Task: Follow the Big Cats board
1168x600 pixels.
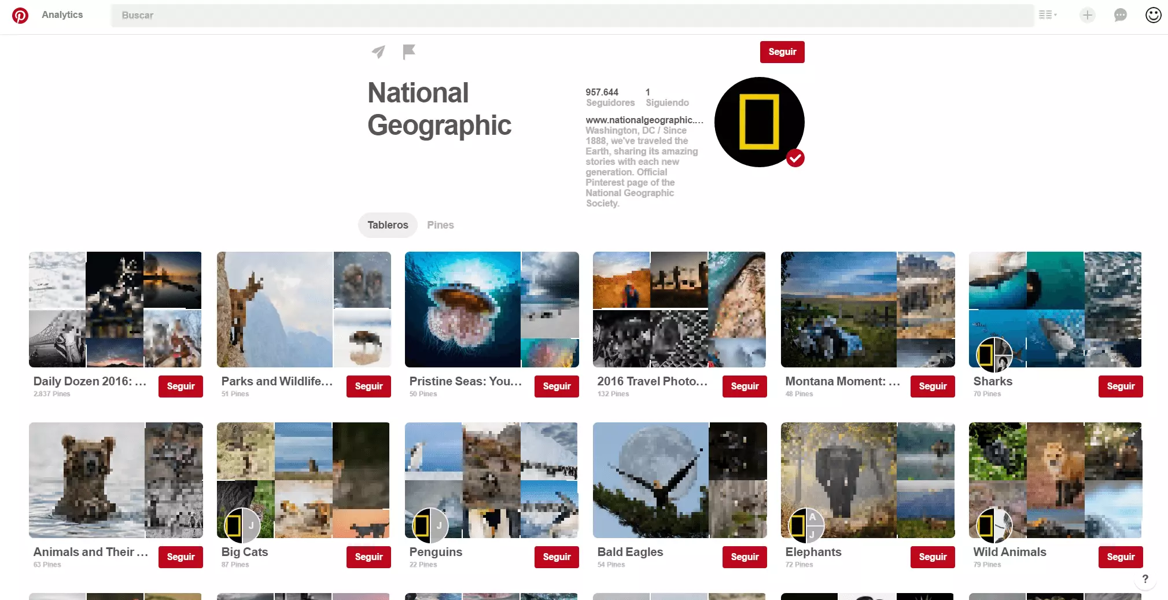Action: click(369, 557)
